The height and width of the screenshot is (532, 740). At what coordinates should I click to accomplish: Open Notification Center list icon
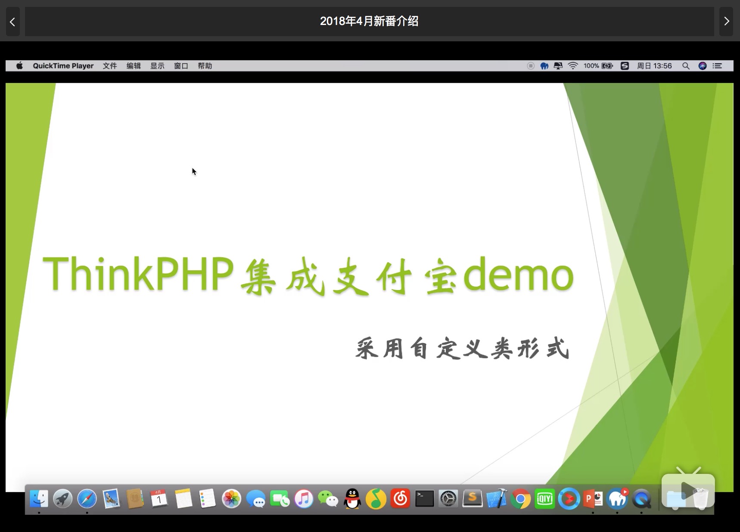[717, 66]
